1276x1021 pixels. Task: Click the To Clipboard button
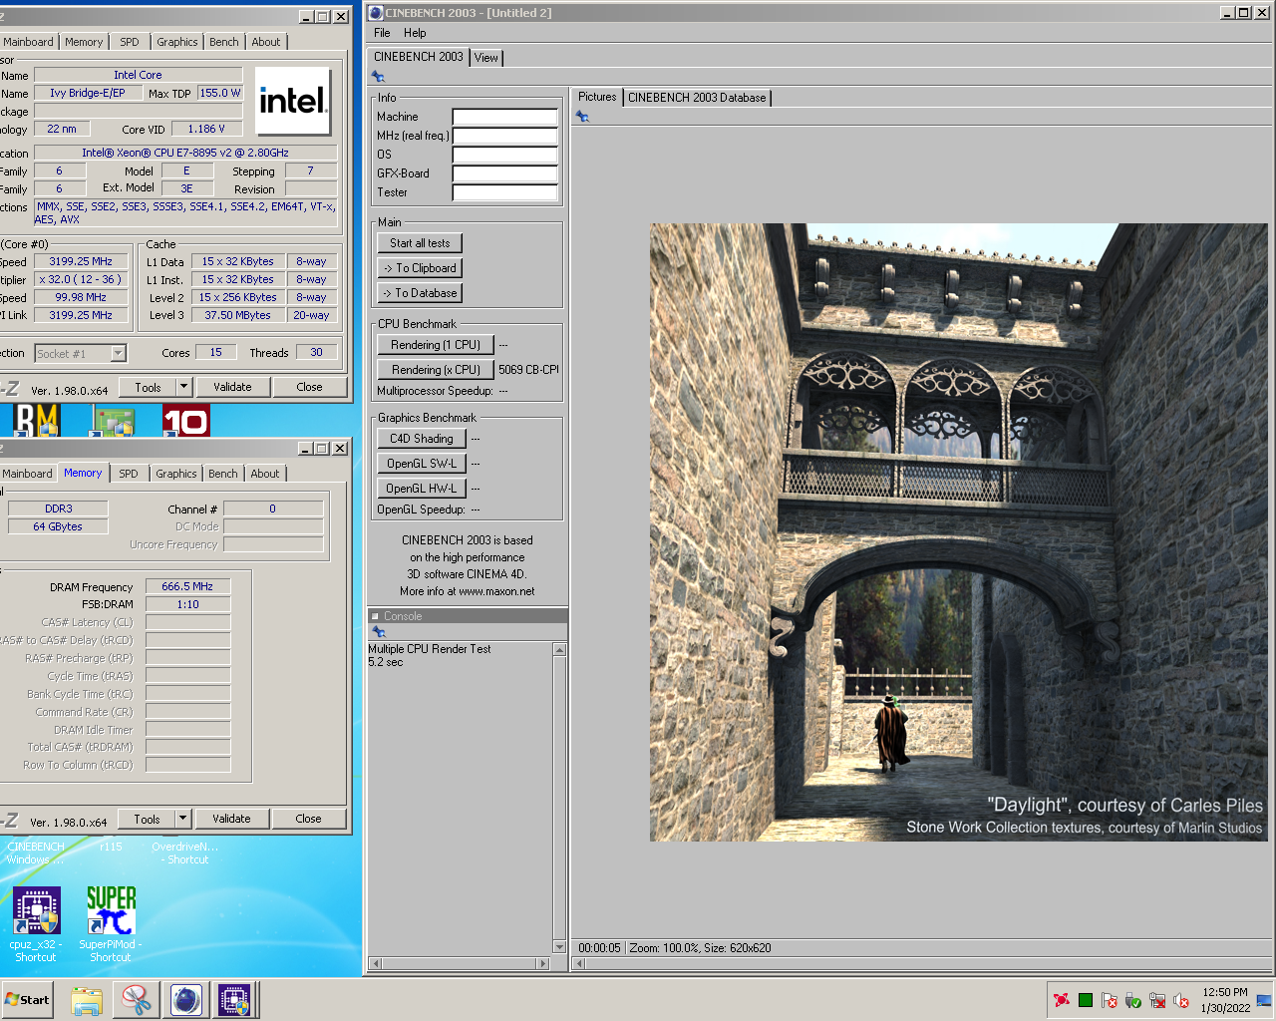(x=420, y=268)
